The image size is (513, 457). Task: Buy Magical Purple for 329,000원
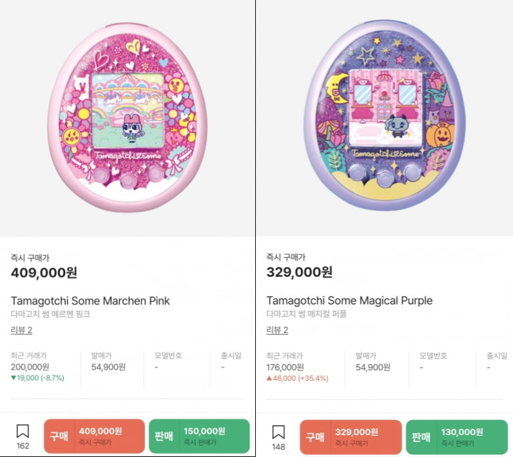[351, 437]
